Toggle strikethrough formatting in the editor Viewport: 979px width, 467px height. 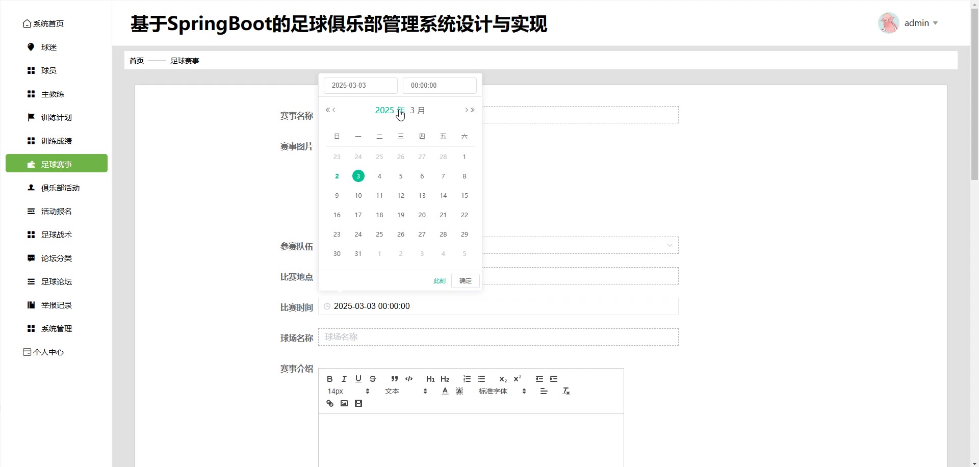(373, 379)
